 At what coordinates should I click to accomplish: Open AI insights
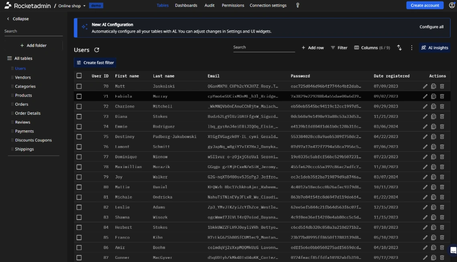pyautogui.click(x=435, y=47)
